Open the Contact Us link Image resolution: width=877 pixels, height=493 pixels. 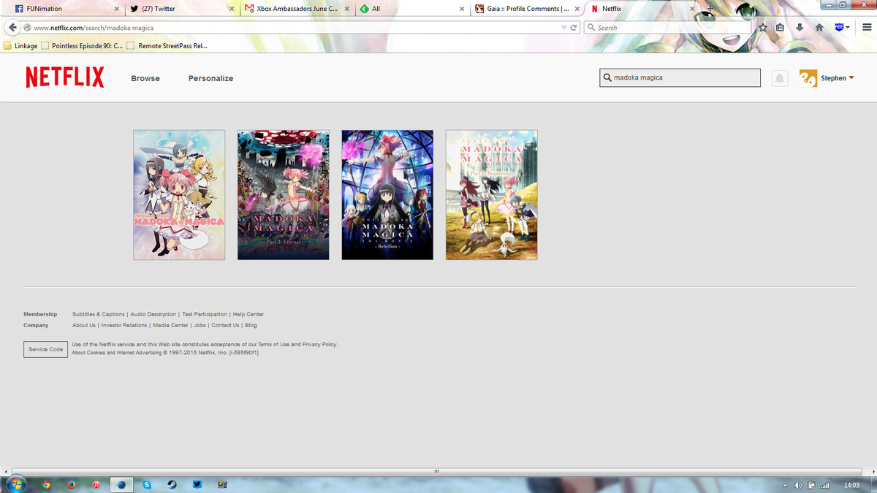(x=225, y=325)
